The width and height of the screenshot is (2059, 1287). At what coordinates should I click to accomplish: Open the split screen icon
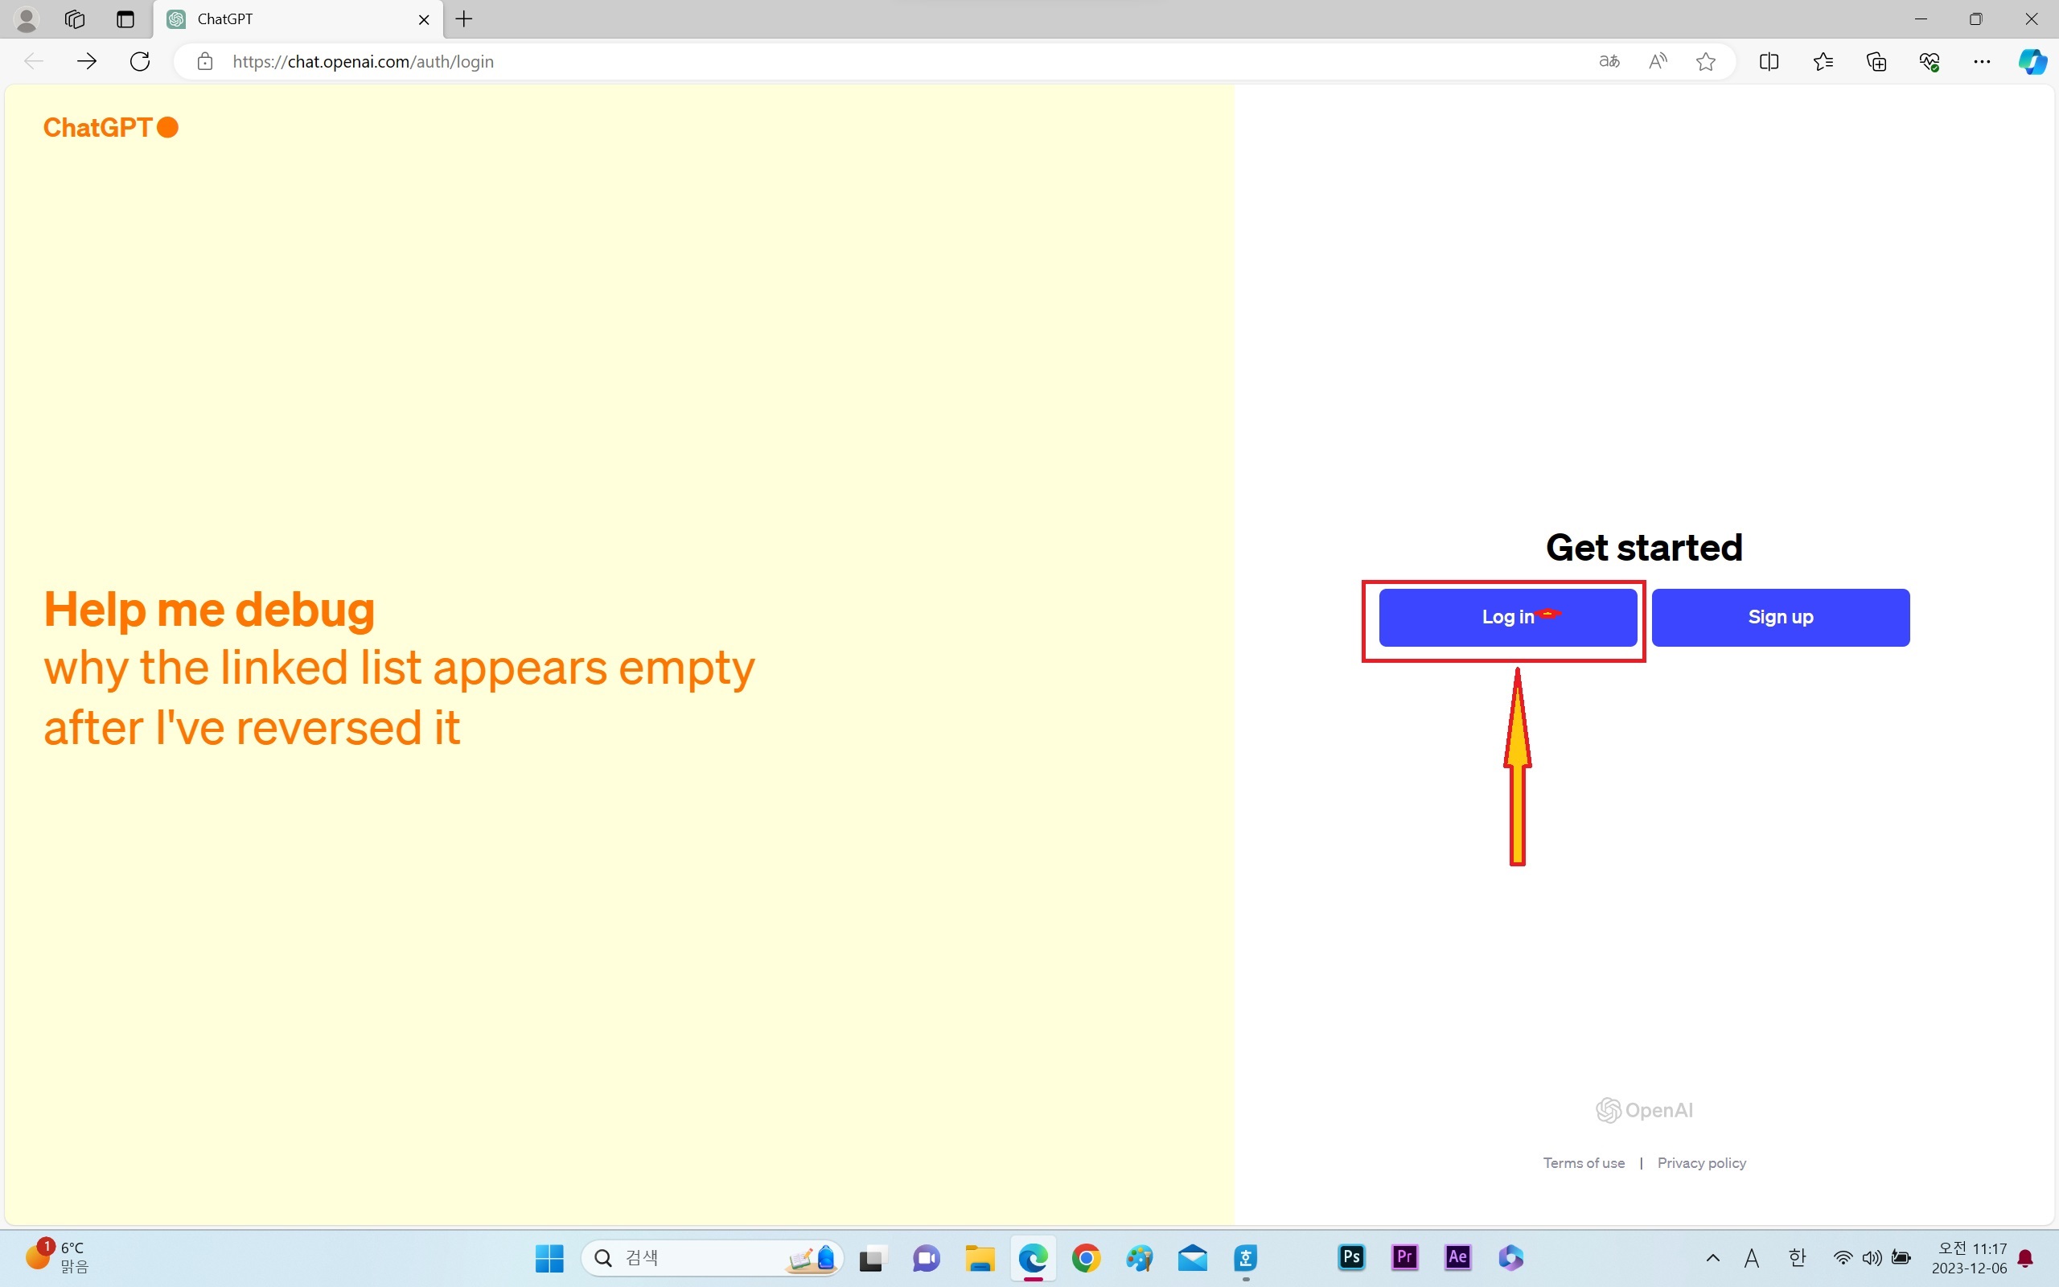click(x=1769, y=61)
